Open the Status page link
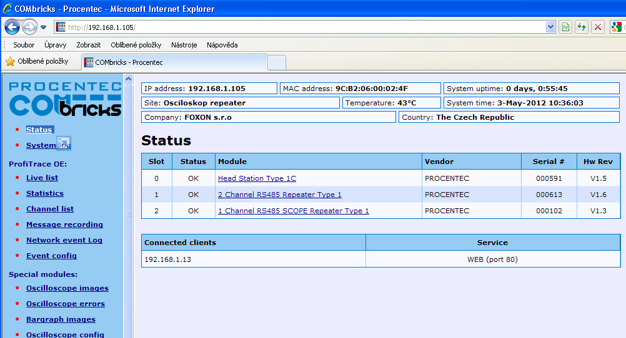 click(39, 130)
